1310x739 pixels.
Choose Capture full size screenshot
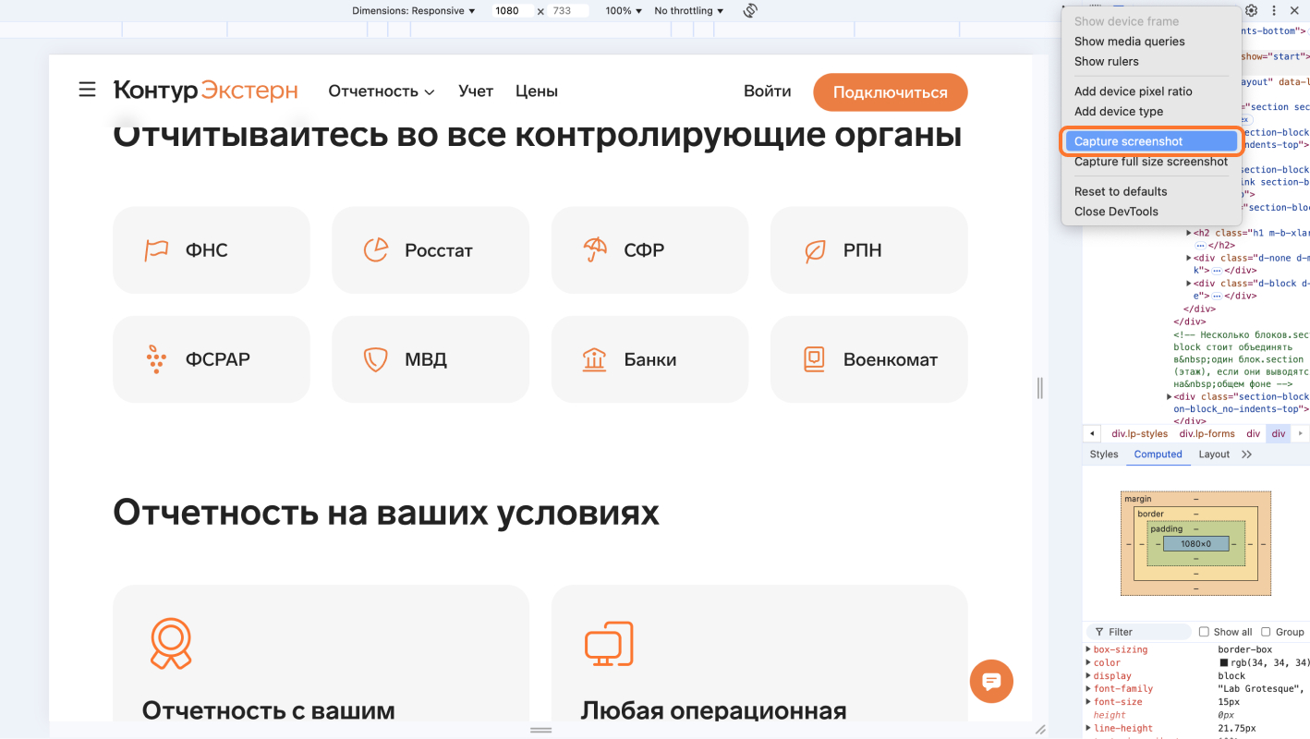[x=1151, y=162]
